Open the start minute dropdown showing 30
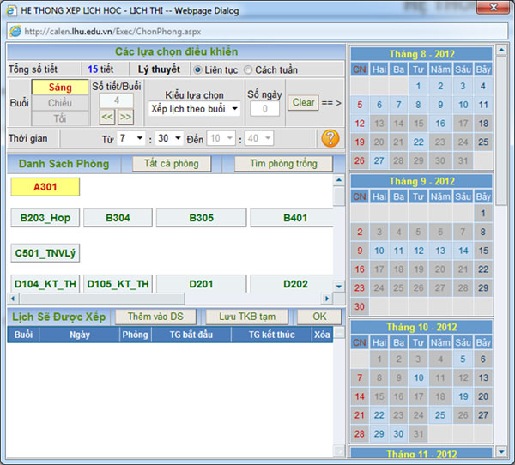This screenshot has height=465, width=515. (x=168, y=138)
